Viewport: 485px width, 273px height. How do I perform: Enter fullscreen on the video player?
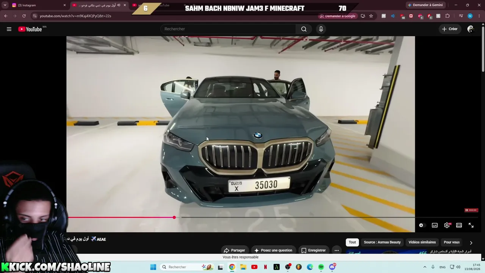coord(471,225)
